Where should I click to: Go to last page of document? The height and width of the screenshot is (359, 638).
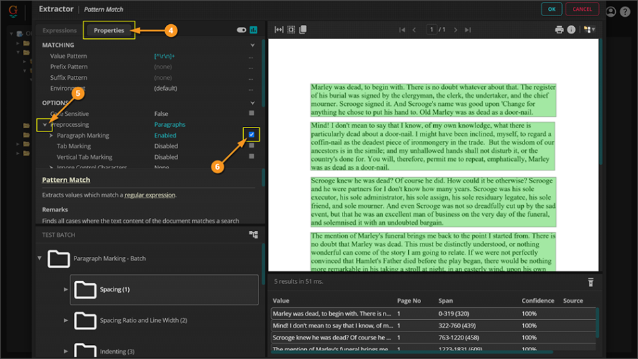click(x=468, y=30)
